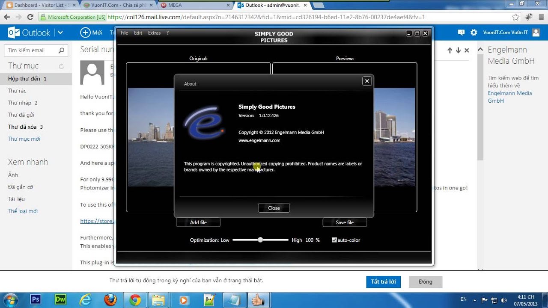
Task: Refresh folders icon next to Thư mục
Action: pyautogui.click(x=61, y=66)
